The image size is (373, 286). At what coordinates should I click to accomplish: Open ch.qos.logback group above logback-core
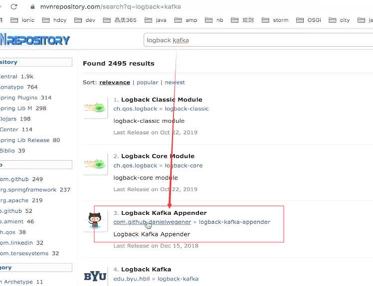(x=135, y=166)
